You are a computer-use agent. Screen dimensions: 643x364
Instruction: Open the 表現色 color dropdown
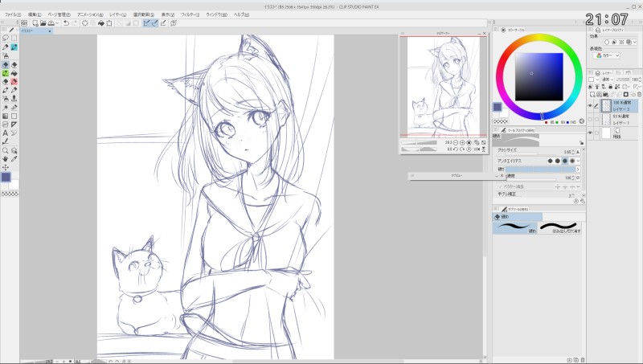pyautogui.click(x=608, y=55)
